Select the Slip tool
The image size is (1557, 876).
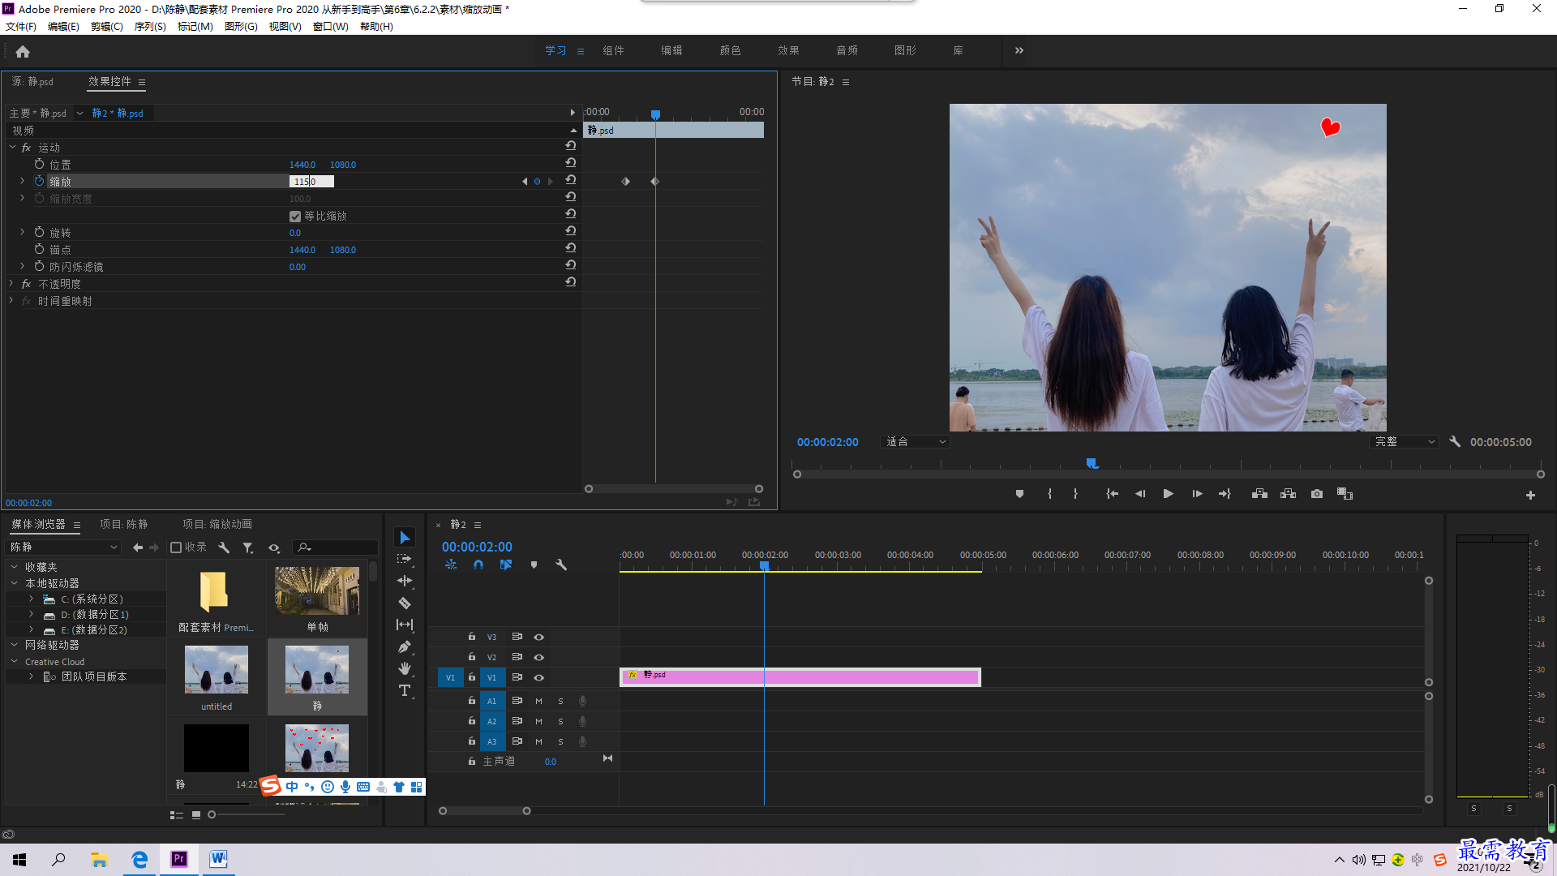pyautogui.click(x=405, y=625)
